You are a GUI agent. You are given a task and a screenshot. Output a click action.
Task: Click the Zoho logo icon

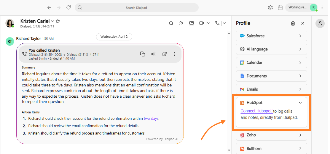coord(242,135)
